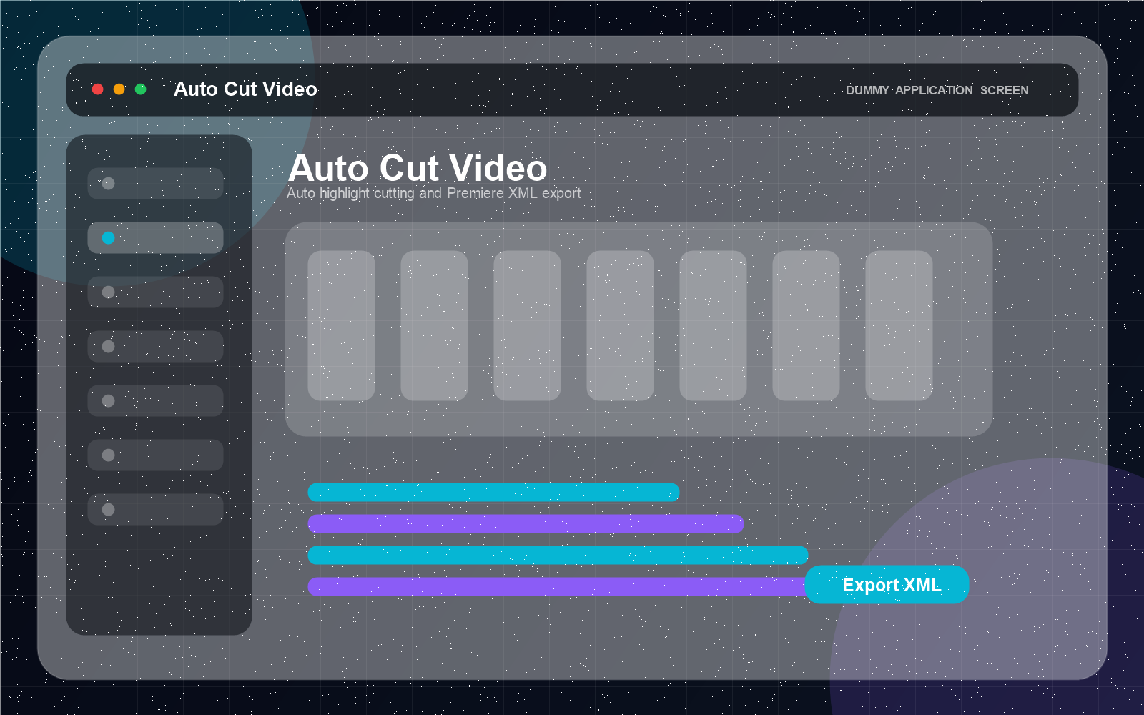
Task: Select the last seventh clip thumbnail
Action: click(x=899, y=325)
